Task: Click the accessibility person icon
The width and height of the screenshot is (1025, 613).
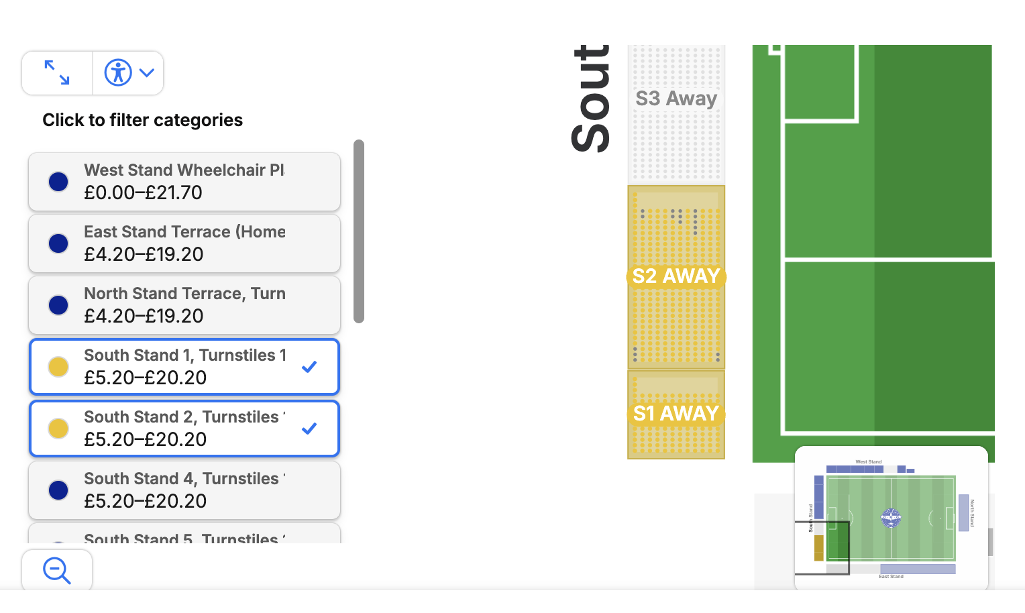Action: click(118, 72)
